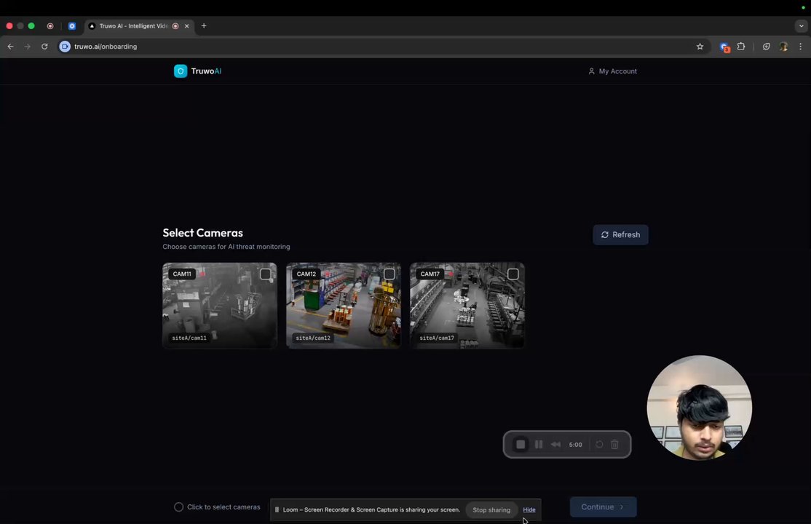This screenshot has width=811, height=524.
Task: Click the CAM12 label badge
Action: tap(306, 274)
